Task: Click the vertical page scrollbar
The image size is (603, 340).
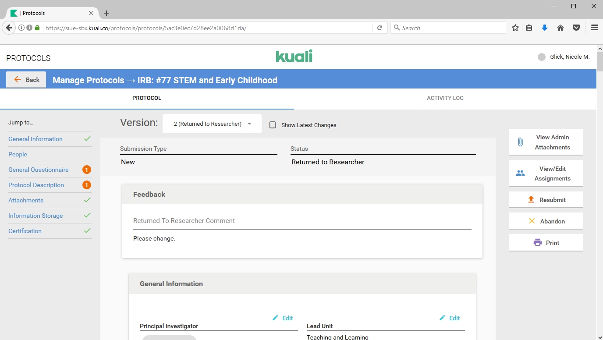Action: (599, 175)
